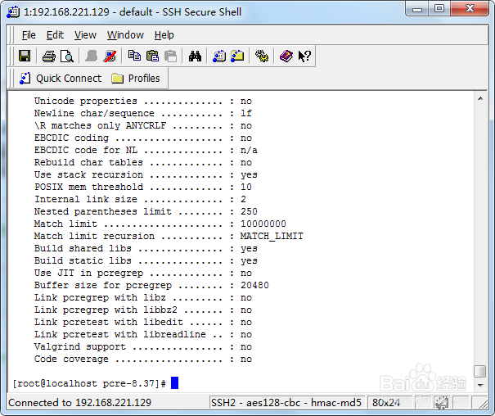Image resolution: width=495 pixels, height=416 pixels.
Task: Click the 'Build shared libs' line
Action: (x=146, y=248)
